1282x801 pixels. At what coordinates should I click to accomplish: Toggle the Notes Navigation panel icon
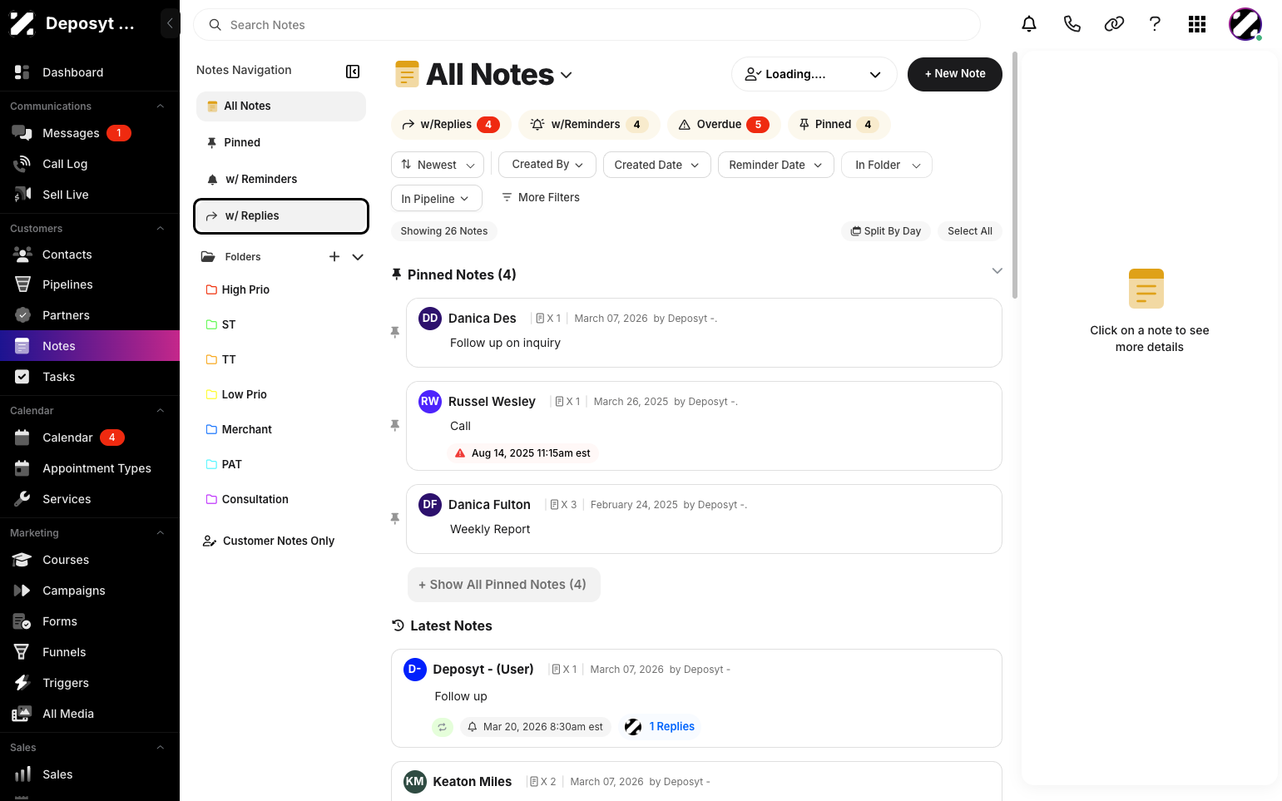pos(353,72)
